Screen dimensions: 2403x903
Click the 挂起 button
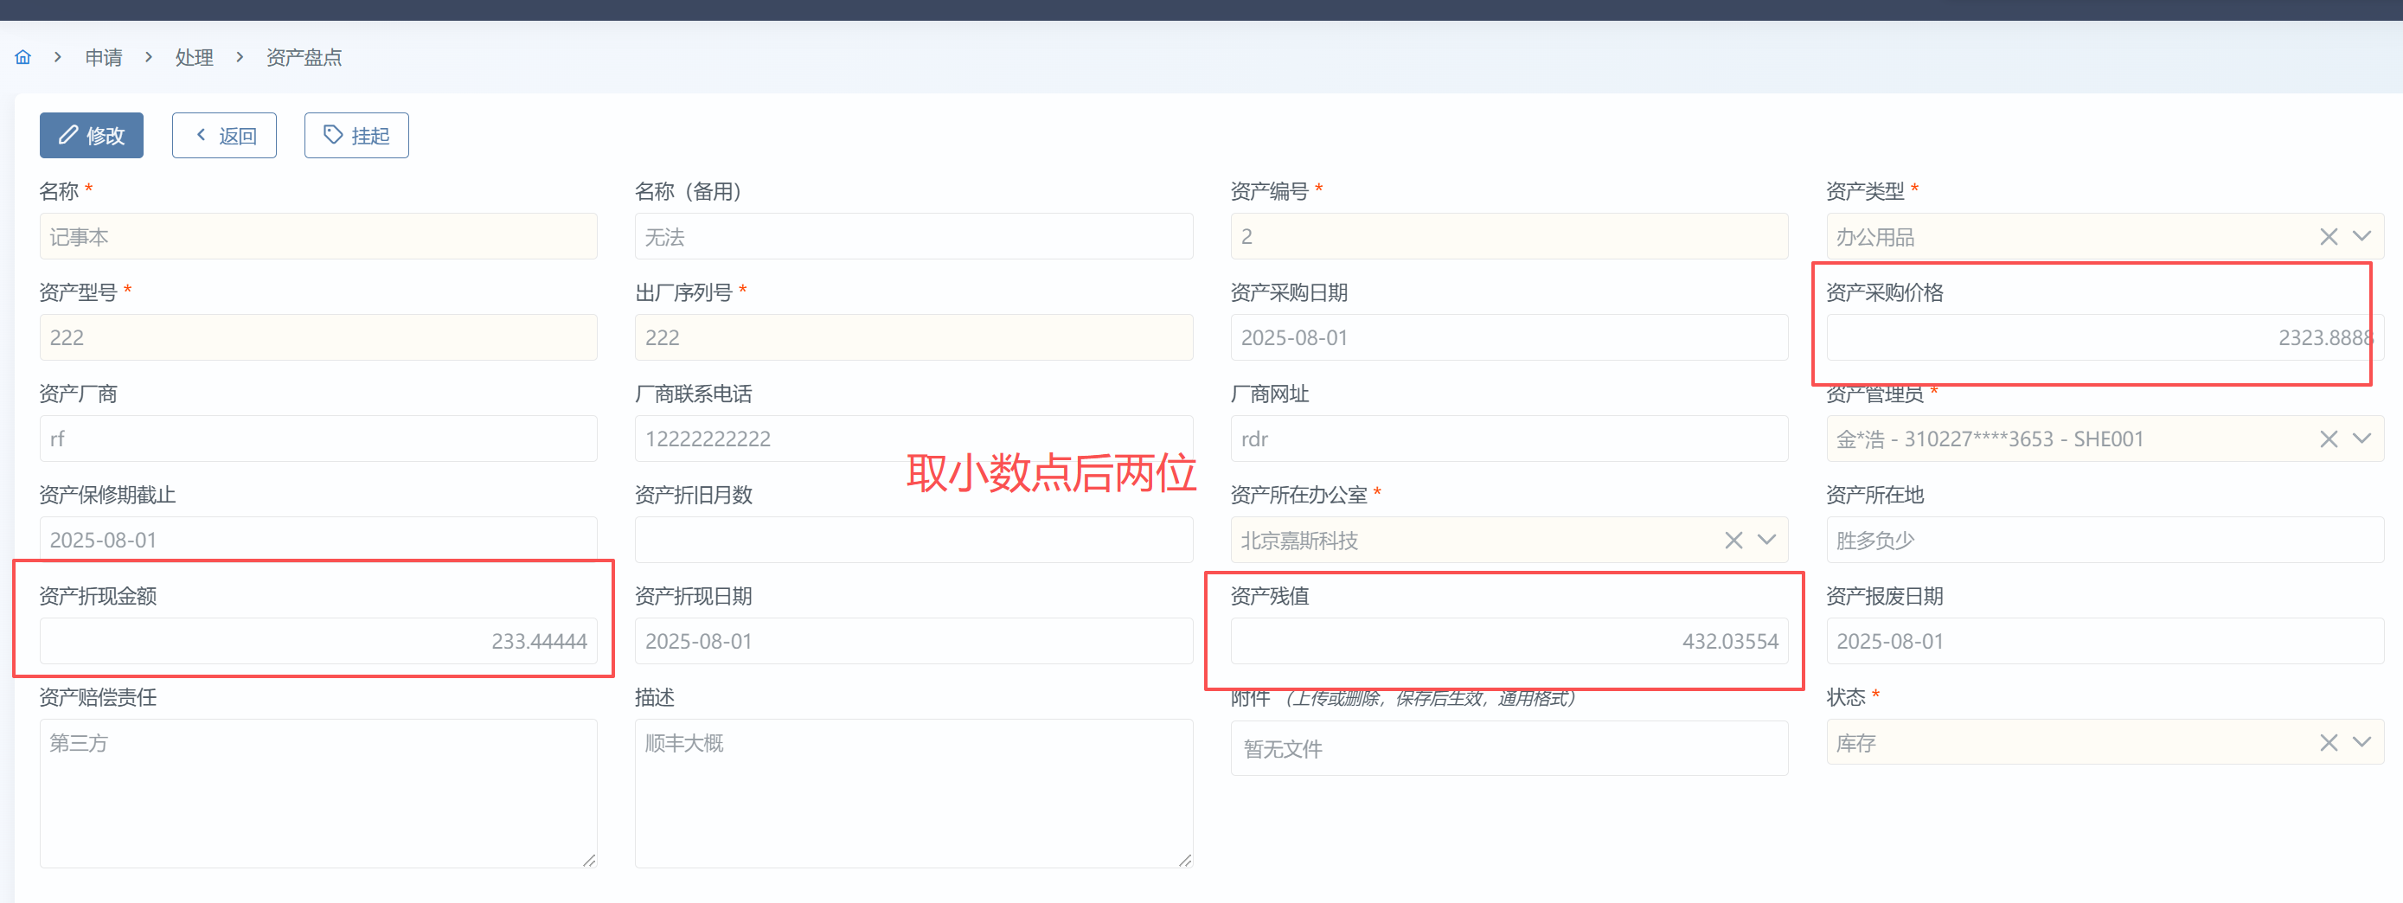356,136
